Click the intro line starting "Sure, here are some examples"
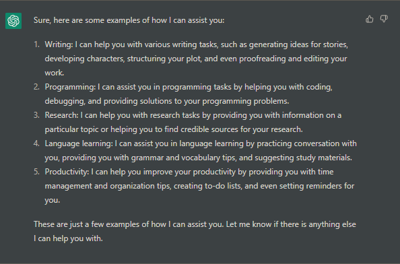400x264 pixels. pyautogui.click(x=129, y=20)
